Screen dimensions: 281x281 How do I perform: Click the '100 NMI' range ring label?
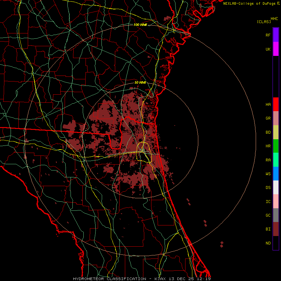click(x=140, y=25)
